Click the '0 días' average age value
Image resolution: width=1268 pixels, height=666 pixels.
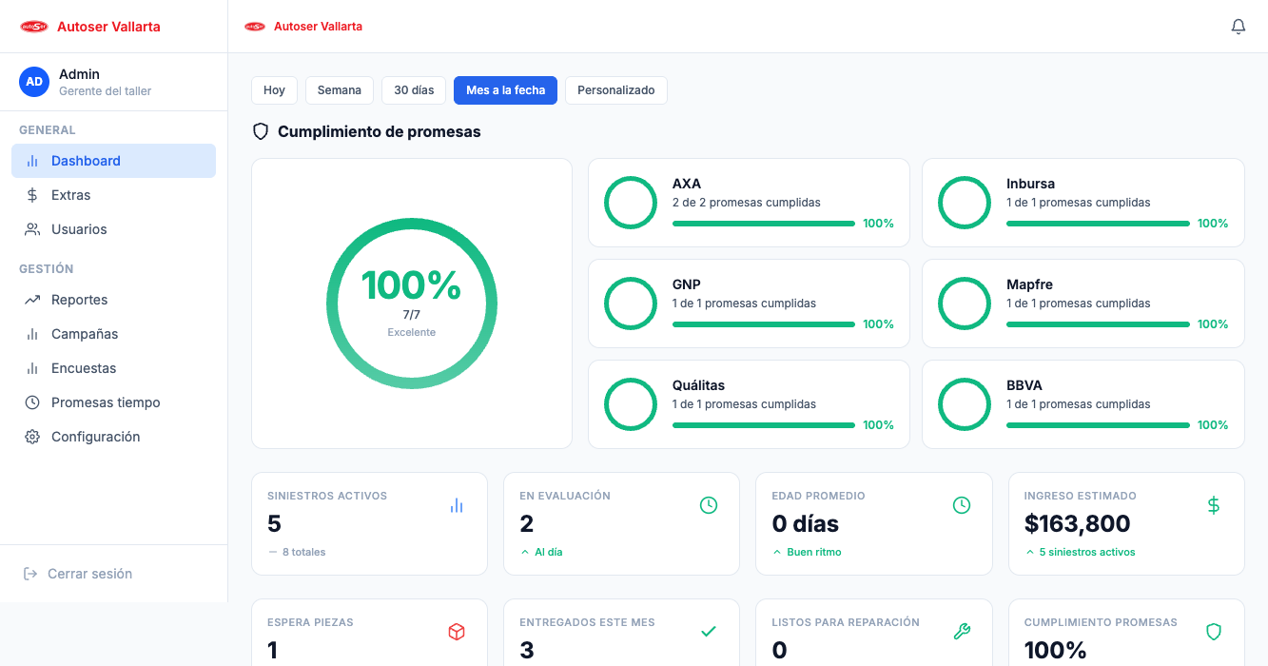pos(806,523)
